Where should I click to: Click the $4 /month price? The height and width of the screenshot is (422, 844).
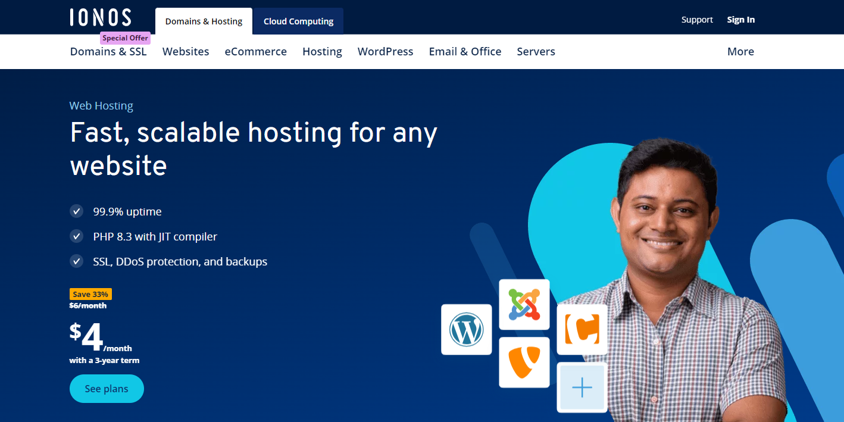[x=101, y=339]
